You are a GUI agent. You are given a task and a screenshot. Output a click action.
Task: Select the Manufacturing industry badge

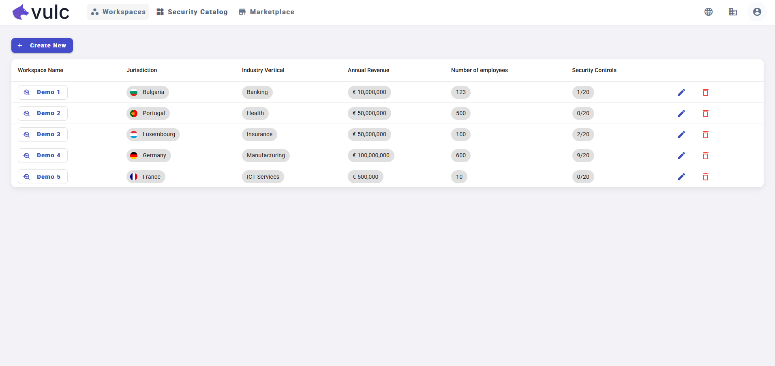pos(265,155)
